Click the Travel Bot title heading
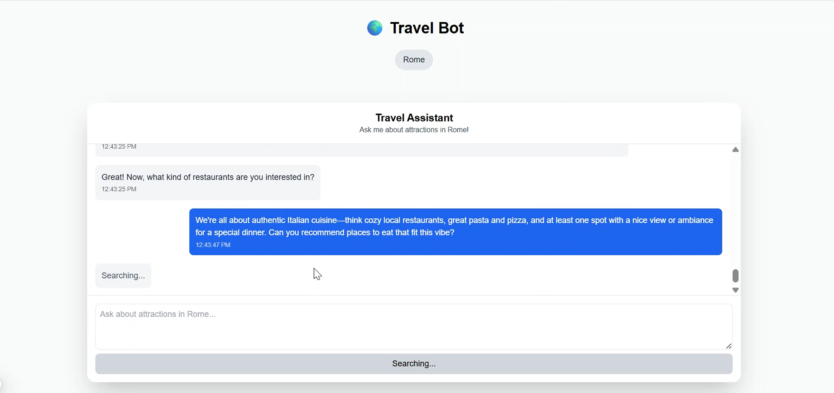The image size is (834, 393). coord(427,28)
